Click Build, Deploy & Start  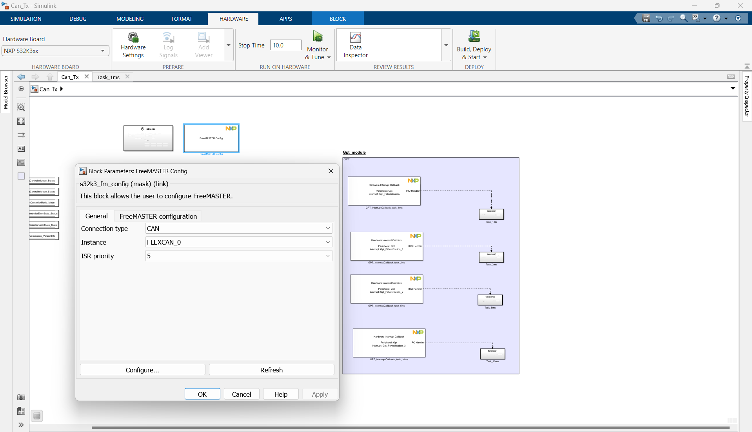tap(474, 44)
